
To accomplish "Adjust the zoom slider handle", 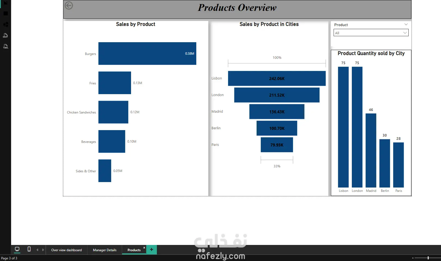I will tap(428, 258).
